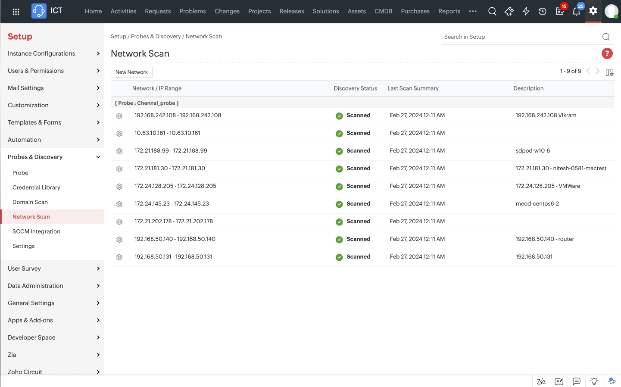
Task: Open the recent history clock icon
Action: coord(543,12)
